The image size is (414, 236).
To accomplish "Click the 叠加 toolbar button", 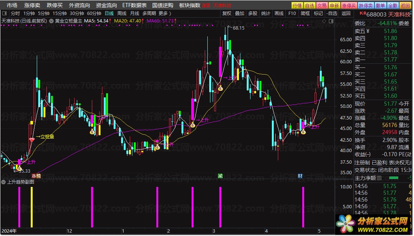I will tap(240, 13).
